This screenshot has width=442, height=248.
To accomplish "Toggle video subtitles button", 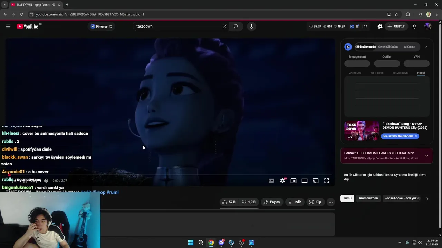I will (271, 181).
